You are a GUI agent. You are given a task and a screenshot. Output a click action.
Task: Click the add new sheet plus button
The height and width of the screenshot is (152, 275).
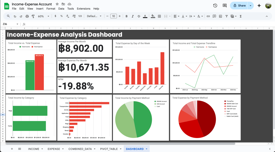point(12,149)
